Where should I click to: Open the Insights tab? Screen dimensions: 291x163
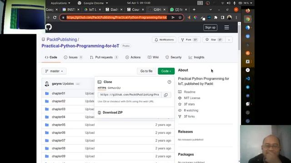click(196, 58)
